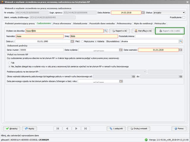Click the Anuluj button

[x=29, y=128]
